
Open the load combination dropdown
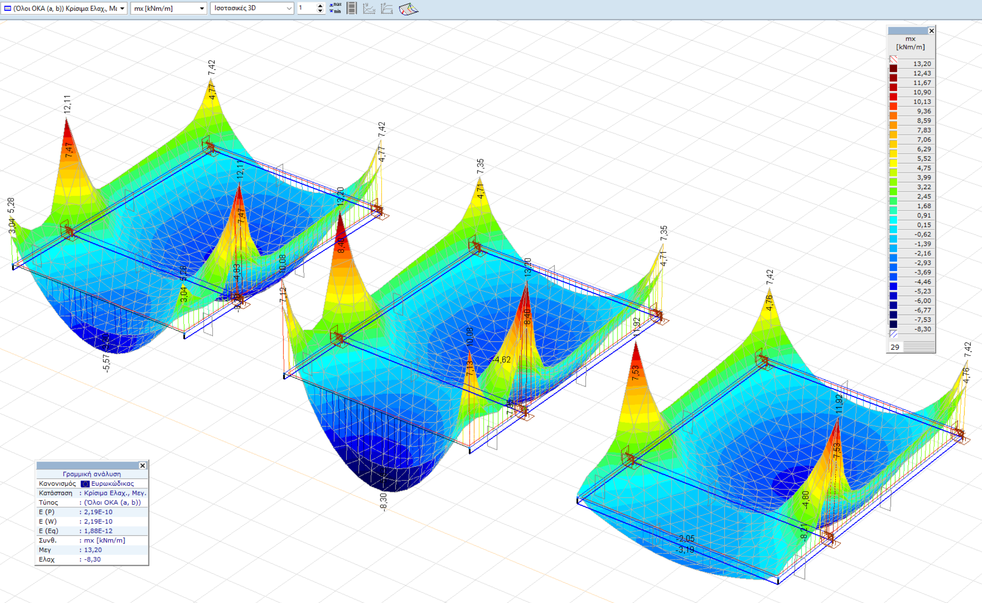[122, 9]
